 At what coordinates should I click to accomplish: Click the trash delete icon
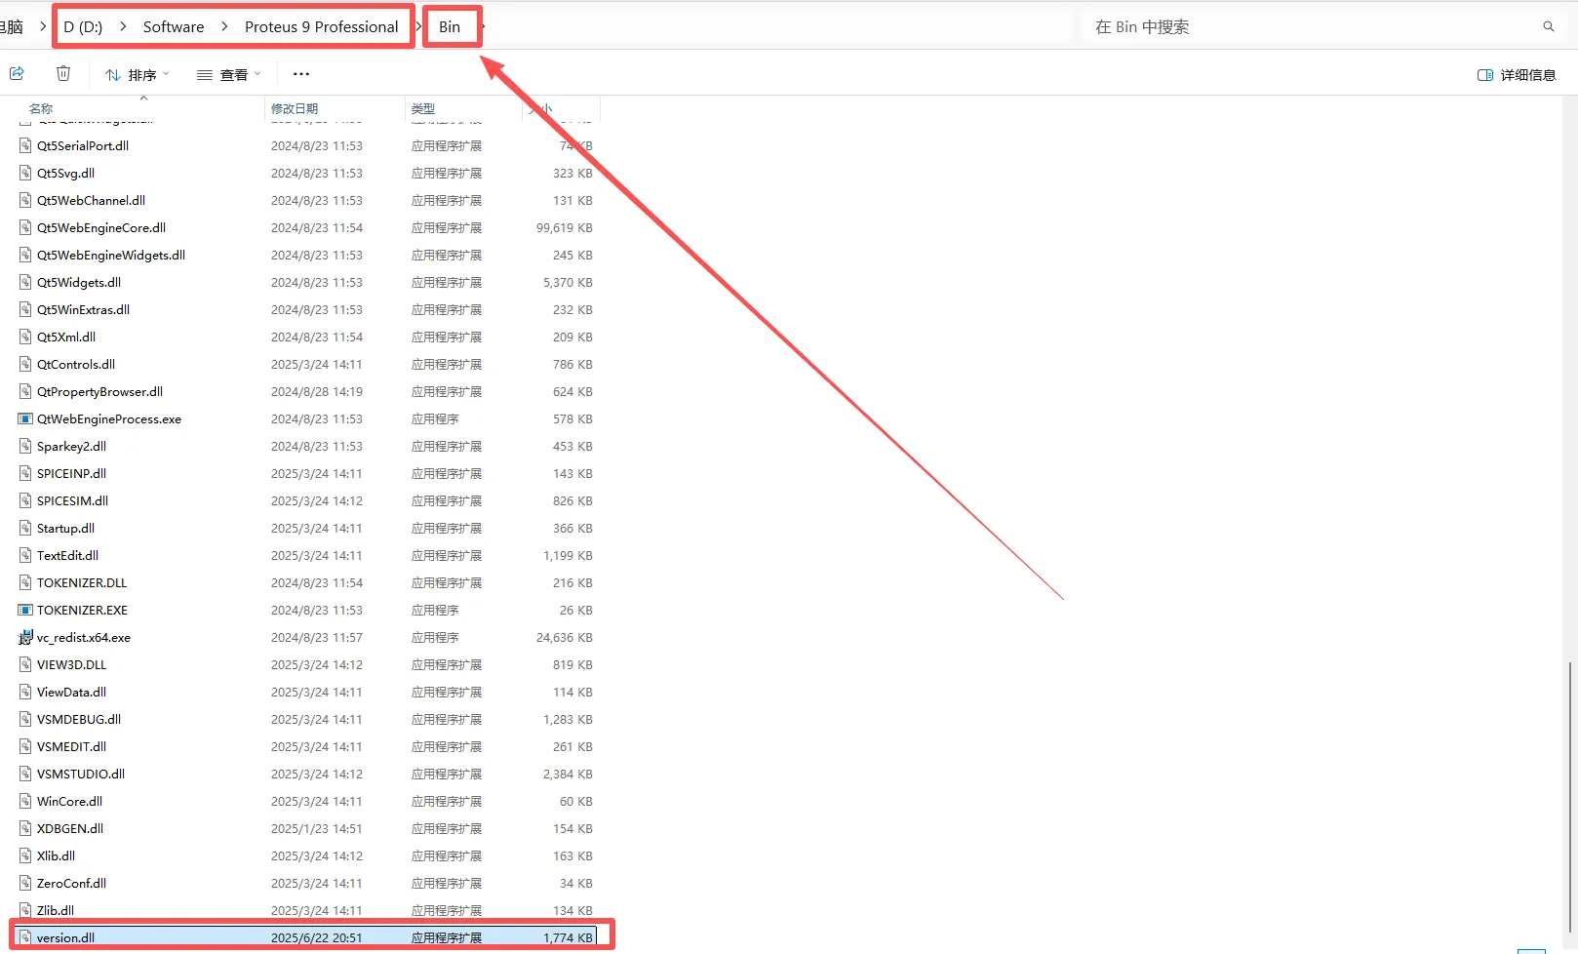point(63,73)
